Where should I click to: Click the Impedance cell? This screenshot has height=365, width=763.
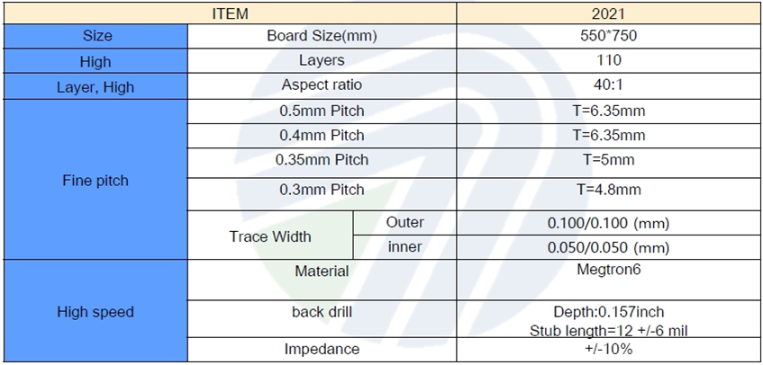coord(322,349)
